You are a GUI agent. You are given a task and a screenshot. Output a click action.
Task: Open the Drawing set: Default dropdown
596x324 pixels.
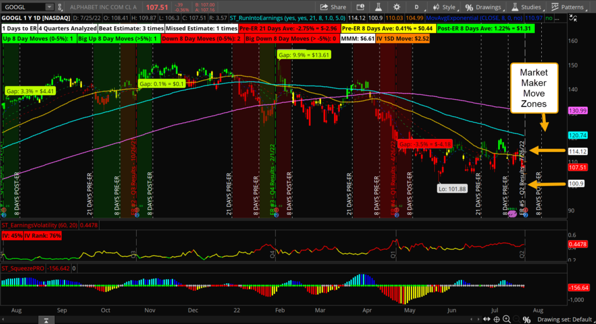(565, 319)
